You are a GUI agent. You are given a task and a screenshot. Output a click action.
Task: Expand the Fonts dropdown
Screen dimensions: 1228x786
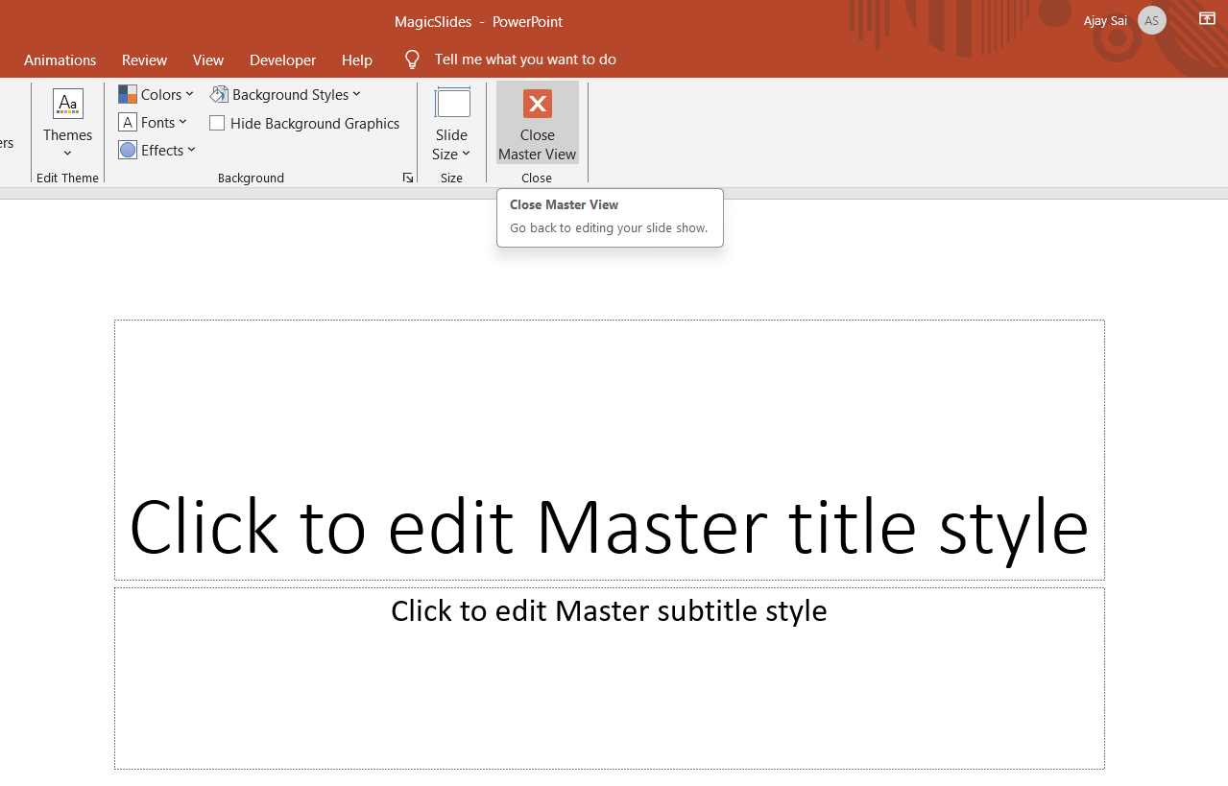(x=154, y=122)
